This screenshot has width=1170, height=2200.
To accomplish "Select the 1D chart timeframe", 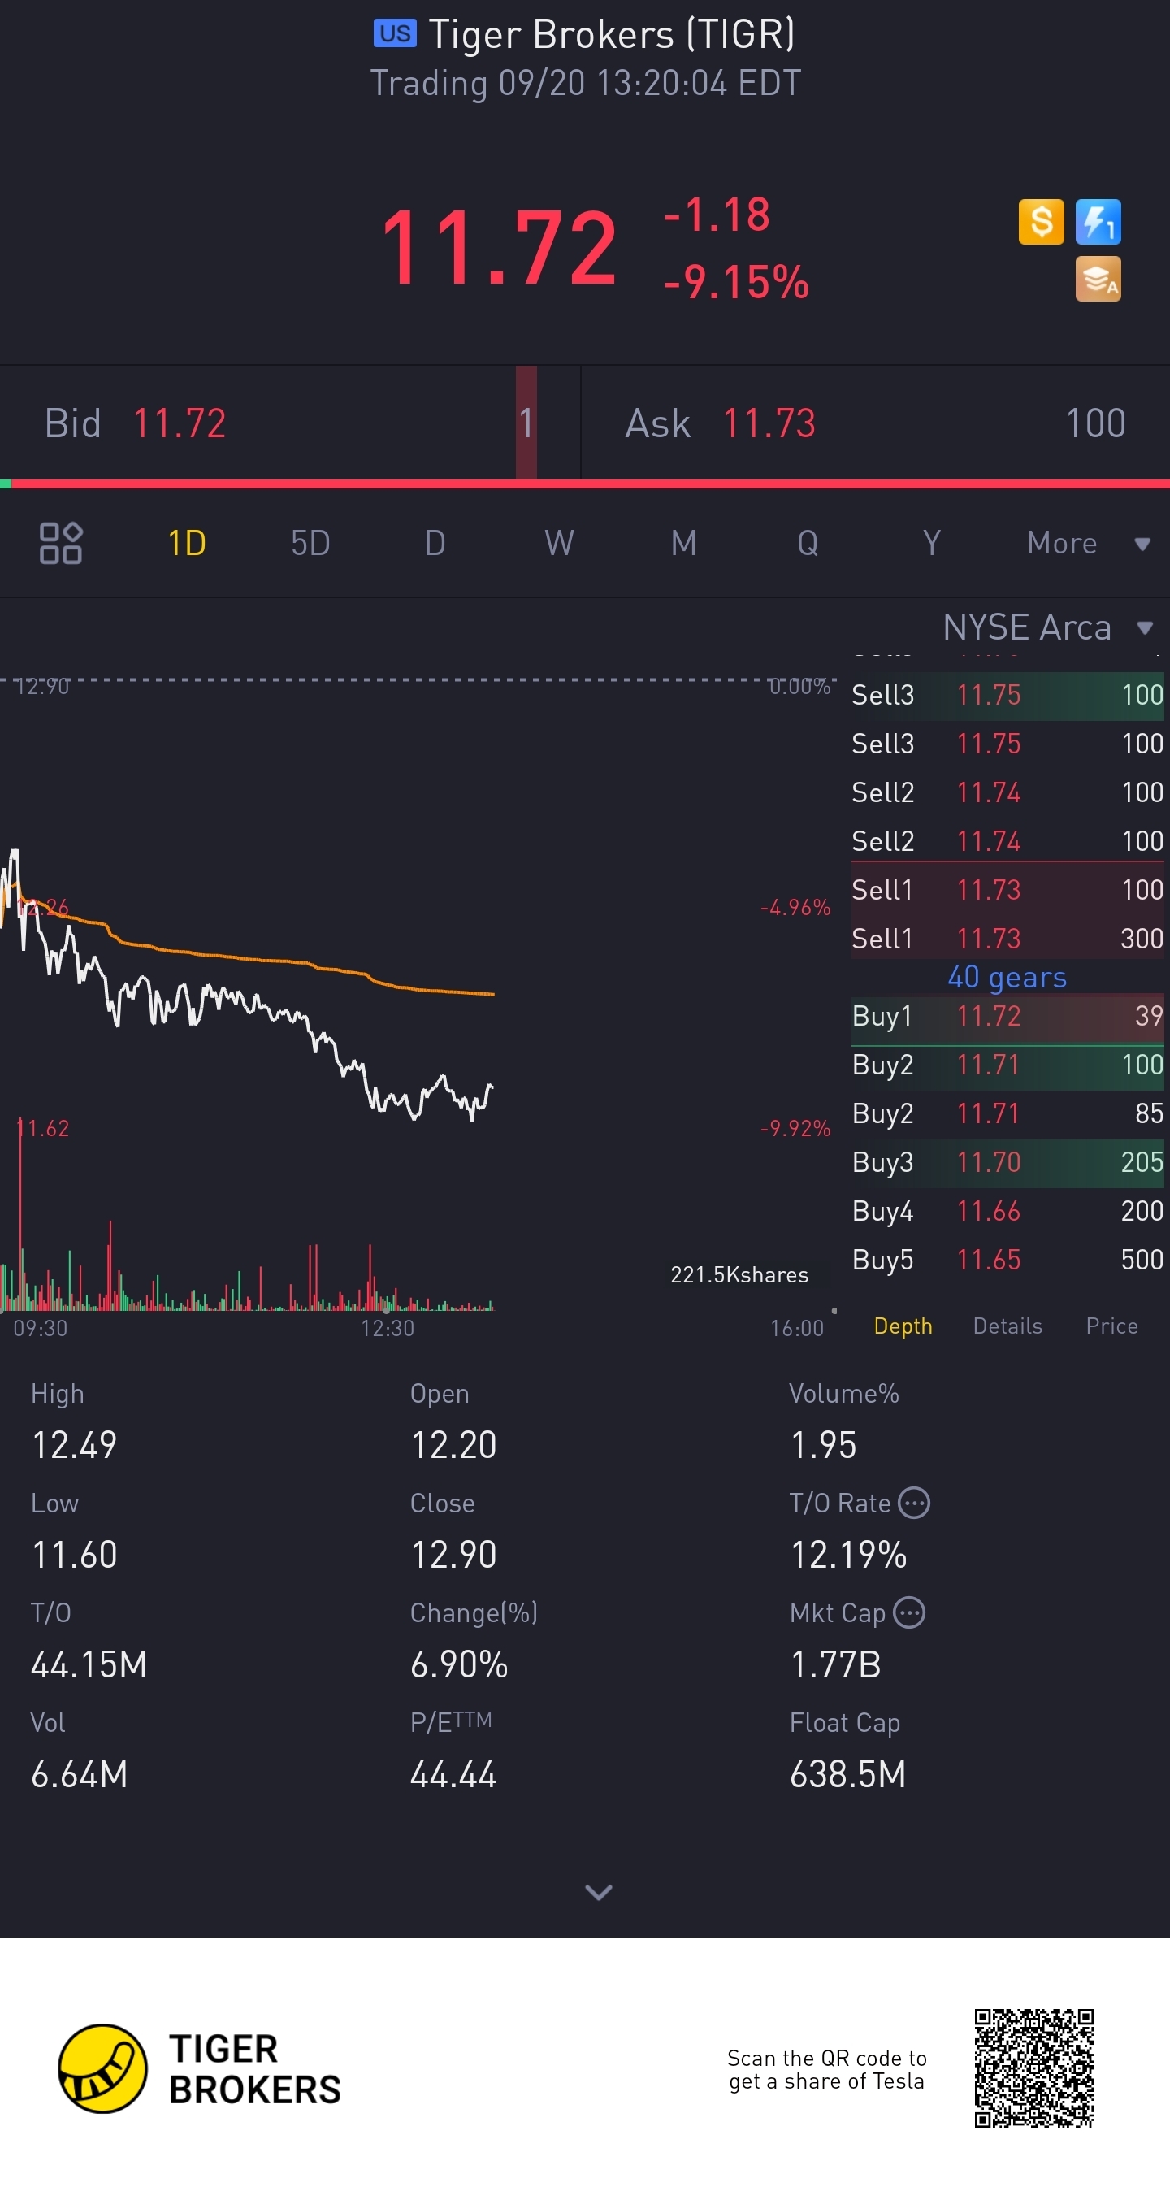I will [x=186, y=543].
